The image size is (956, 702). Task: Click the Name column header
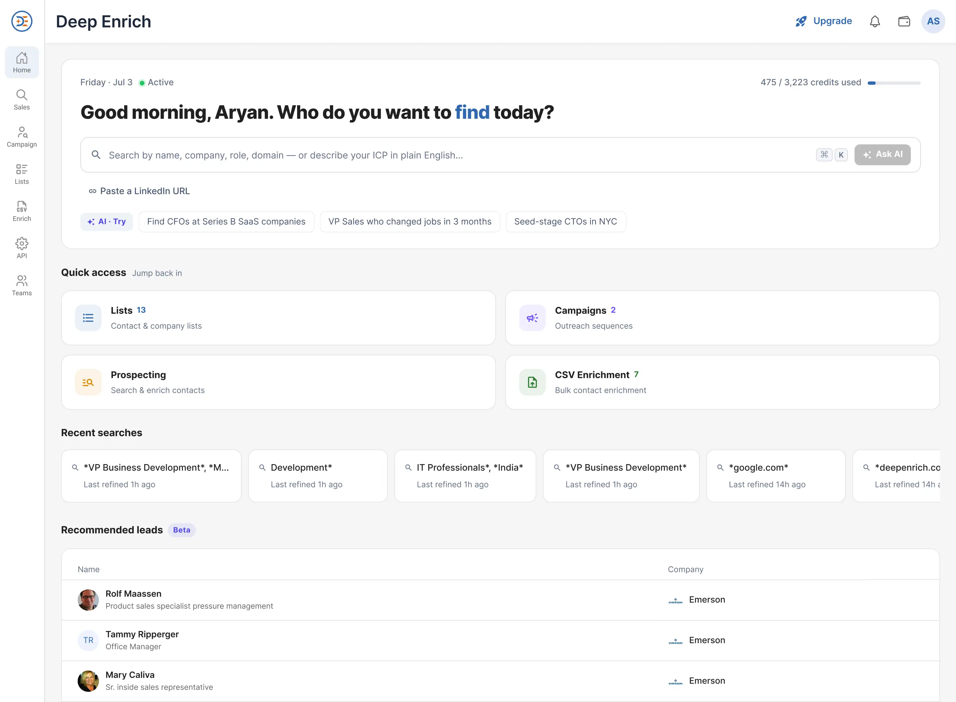(x=88, y=569)
